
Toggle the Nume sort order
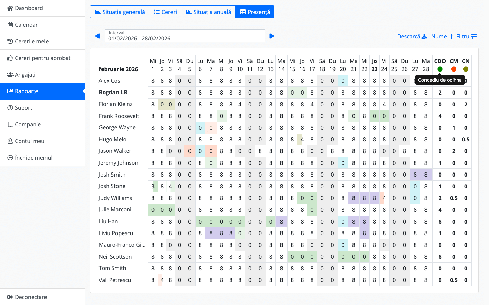coord(442,36)
